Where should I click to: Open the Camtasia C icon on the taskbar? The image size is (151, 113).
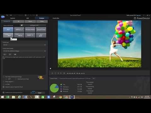pyautogui.click(x=37, y=97)
